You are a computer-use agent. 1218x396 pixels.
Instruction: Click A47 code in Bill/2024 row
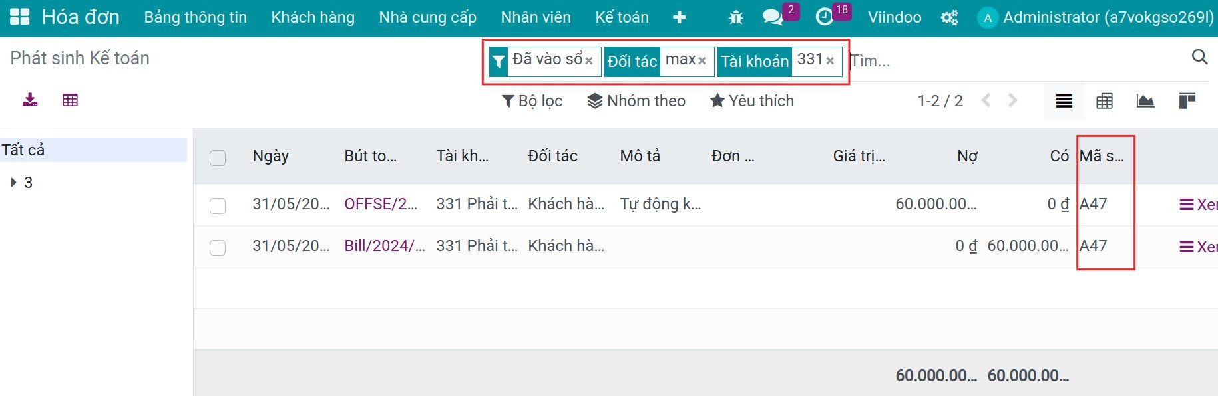point(1094,246)
